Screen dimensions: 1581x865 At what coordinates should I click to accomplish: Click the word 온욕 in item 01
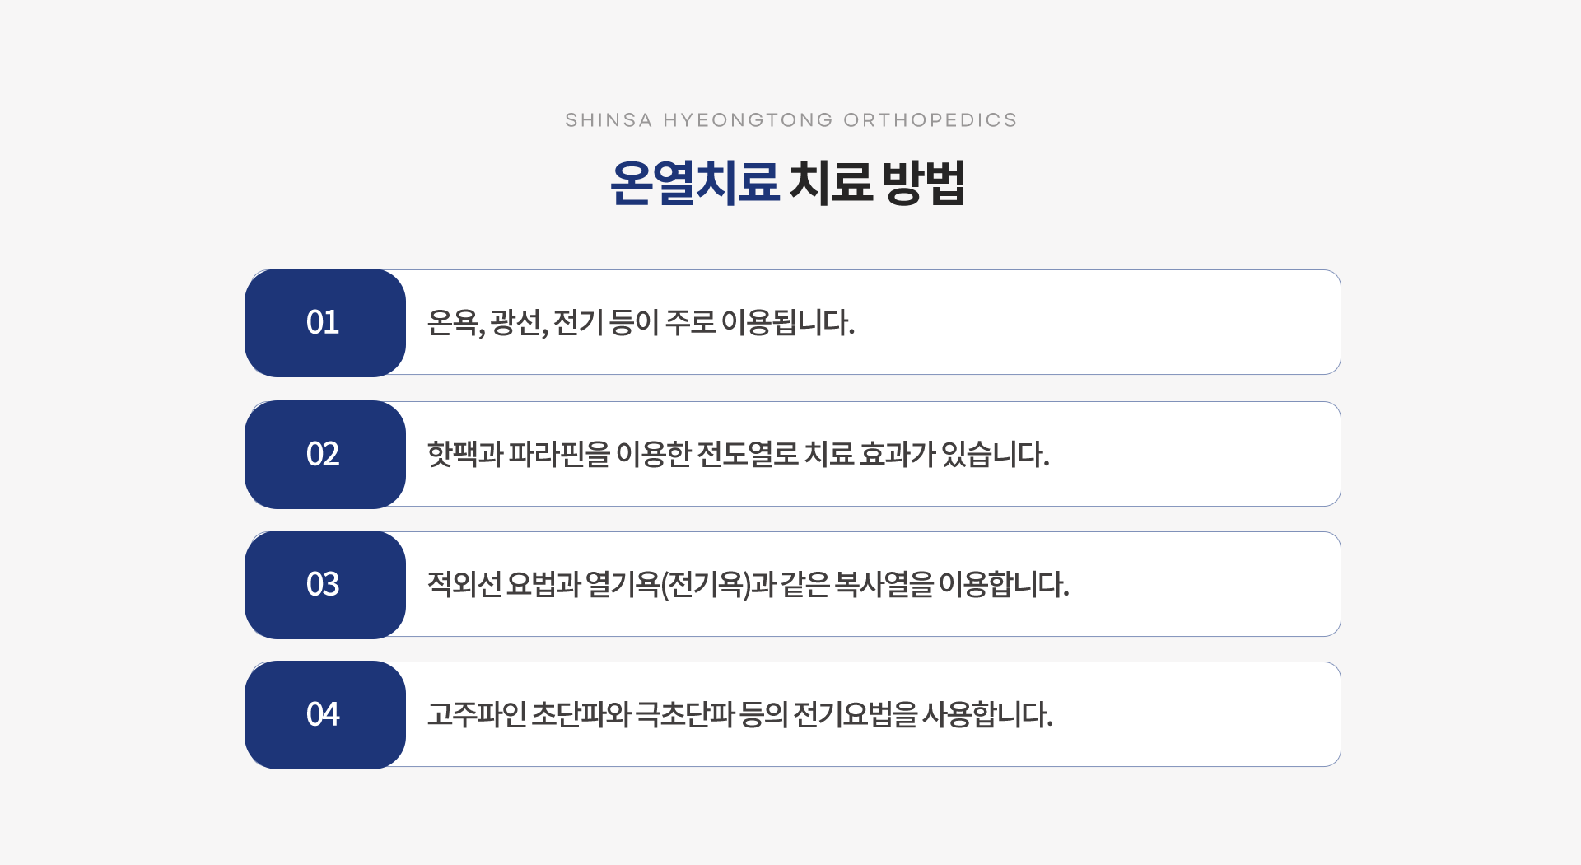tap(453, 322)
